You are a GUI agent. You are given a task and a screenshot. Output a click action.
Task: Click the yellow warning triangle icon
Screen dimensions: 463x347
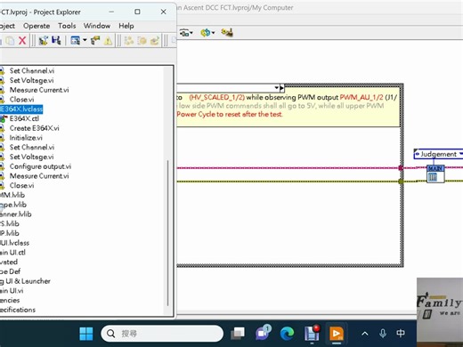108,41
